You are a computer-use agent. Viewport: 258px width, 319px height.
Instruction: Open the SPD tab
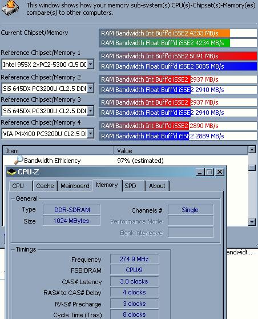pyautogui.click(x=134, y=186)
